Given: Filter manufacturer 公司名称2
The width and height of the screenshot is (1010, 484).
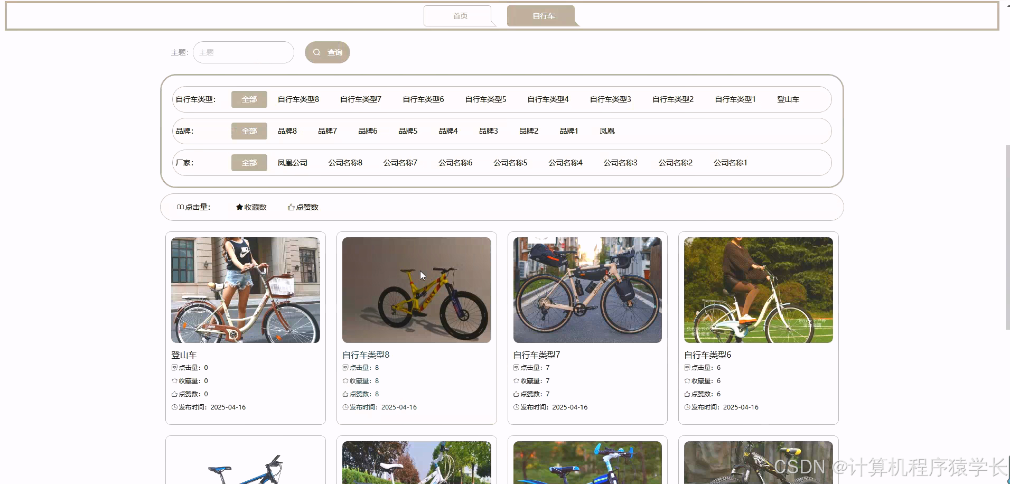Looking at the screenshot, I should coord(675,163).
